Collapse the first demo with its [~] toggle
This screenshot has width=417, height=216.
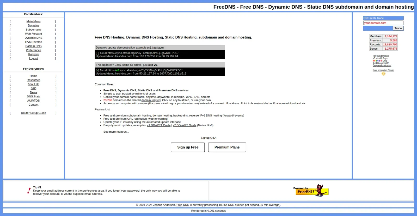tap(97, 53)
